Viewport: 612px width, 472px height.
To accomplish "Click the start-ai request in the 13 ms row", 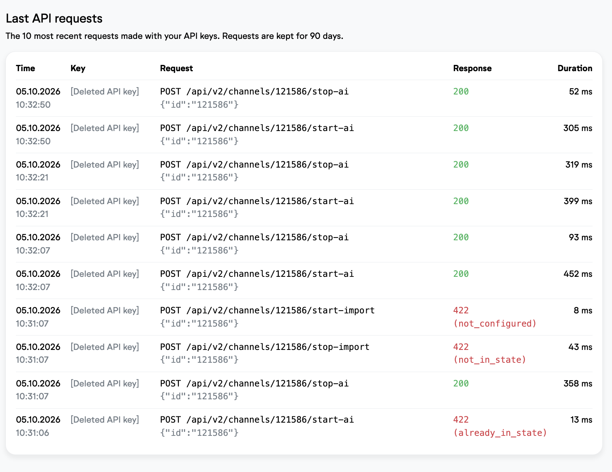I will click(x=257, y=420).
